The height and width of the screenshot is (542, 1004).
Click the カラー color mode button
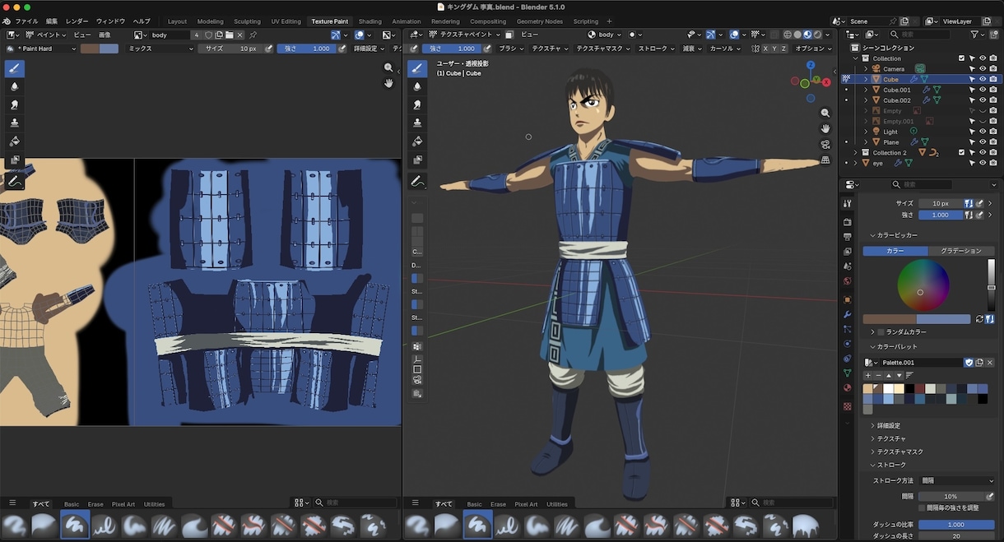[895, 251]
